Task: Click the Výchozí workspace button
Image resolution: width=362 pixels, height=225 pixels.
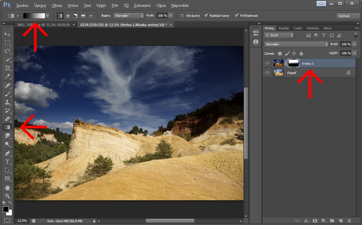Action: point(348,16)
